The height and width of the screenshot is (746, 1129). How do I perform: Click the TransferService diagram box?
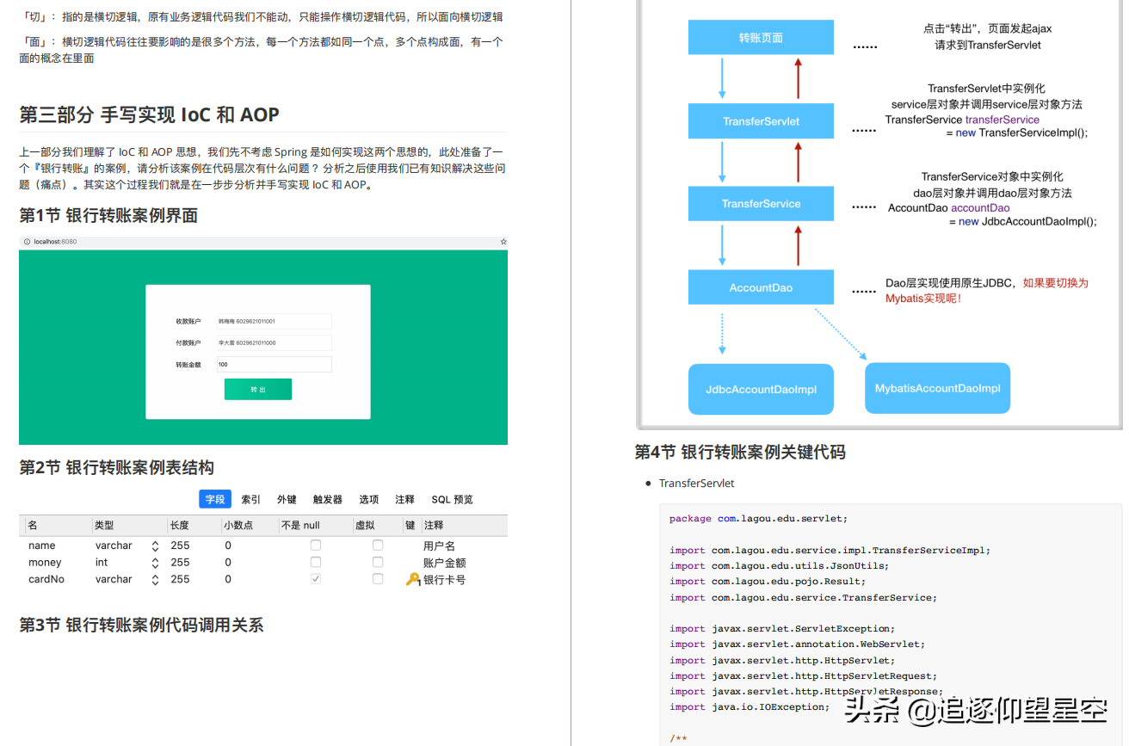761,204
